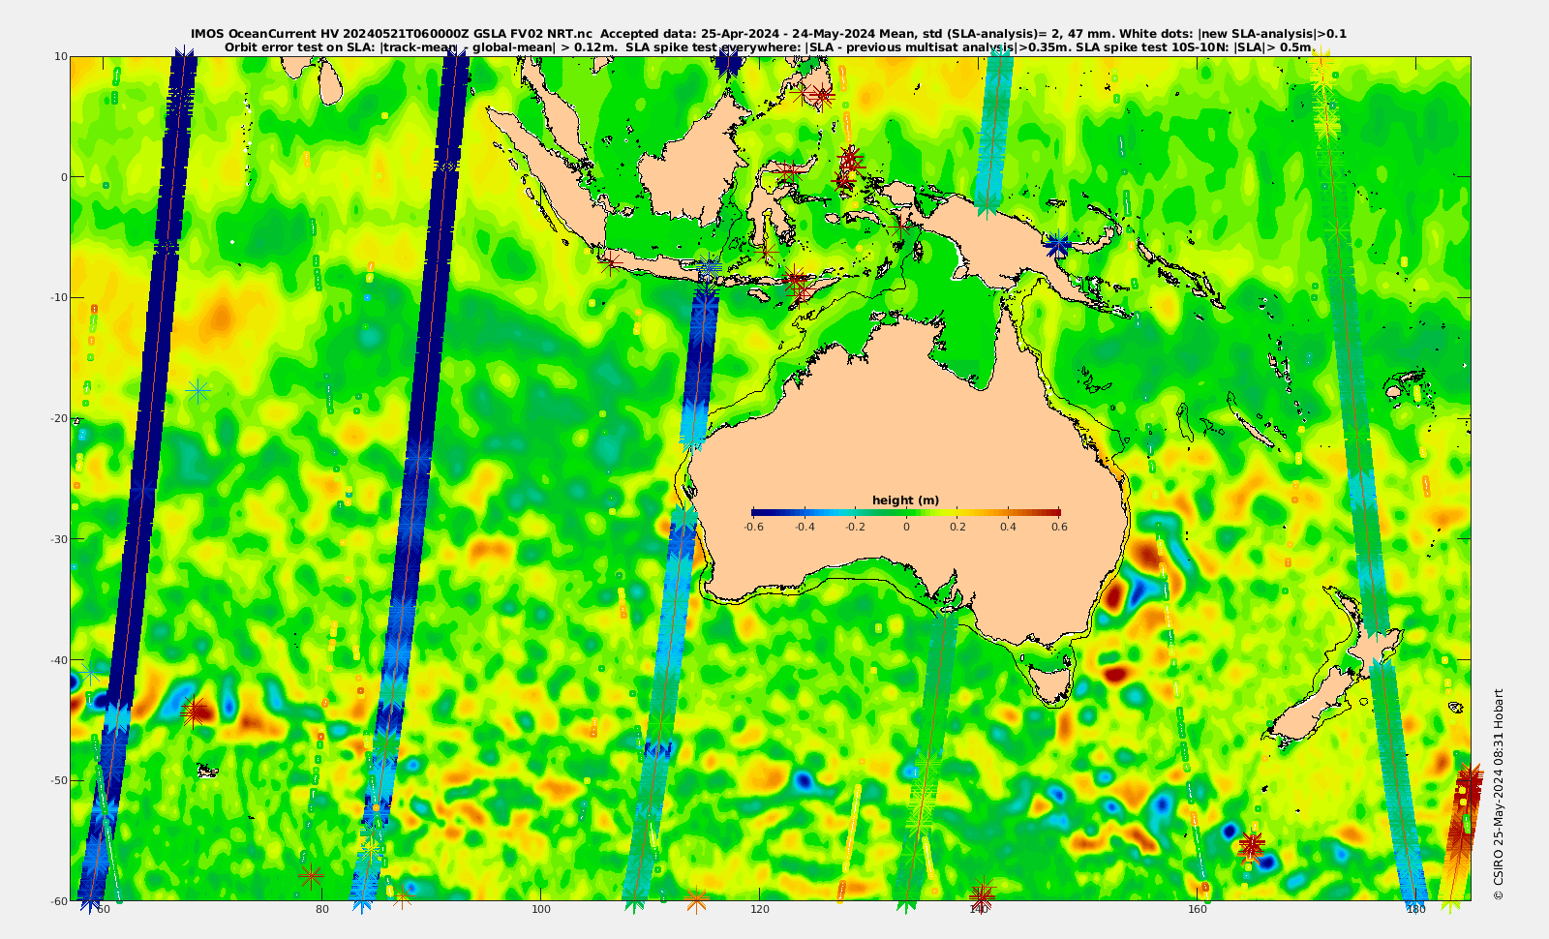Click the dark blue asterisk on New Guinea's coast
Viewport: 1549px width, 939px height.
[1057, 245]
